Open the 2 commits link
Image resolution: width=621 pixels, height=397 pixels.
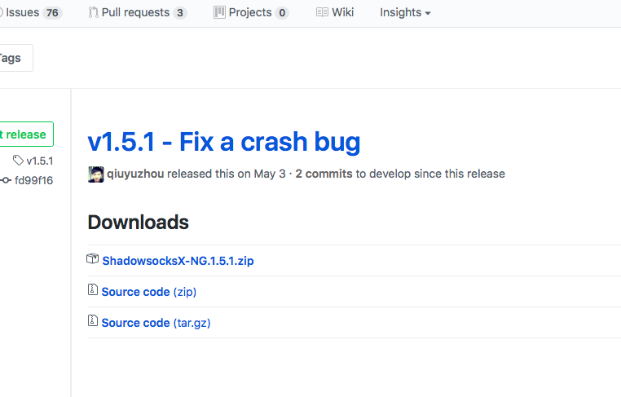pos(324,174)
